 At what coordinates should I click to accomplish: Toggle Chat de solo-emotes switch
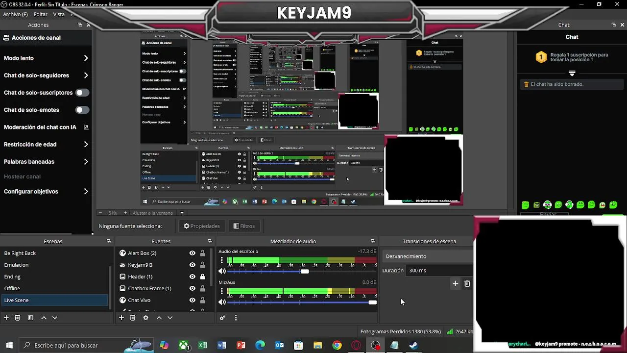click(x=82, y=110)
